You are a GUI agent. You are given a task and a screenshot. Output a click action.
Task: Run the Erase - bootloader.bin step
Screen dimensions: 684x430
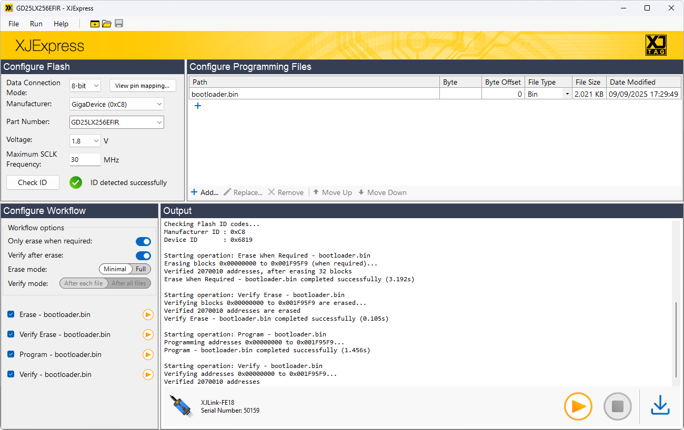pos(148,315)
